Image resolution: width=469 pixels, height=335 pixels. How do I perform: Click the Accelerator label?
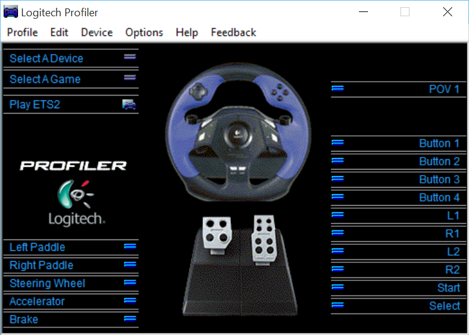(37, 301)
